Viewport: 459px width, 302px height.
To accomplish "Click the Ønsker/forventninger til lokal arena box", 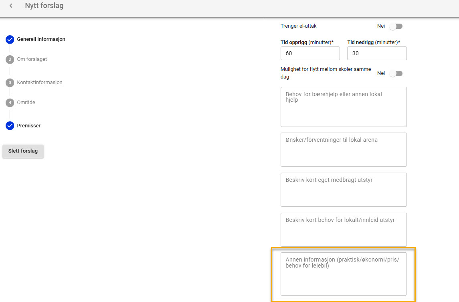I will pyautogui.click(x=344, y=149).
